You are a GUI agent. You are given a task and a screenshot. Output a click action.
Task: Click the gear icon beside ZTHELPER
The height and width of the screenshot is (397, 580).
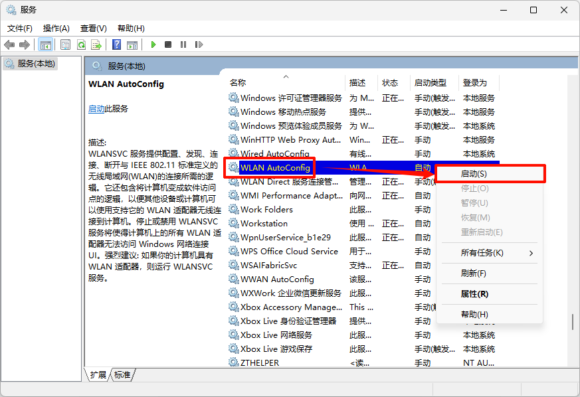(x=233, y=362)
